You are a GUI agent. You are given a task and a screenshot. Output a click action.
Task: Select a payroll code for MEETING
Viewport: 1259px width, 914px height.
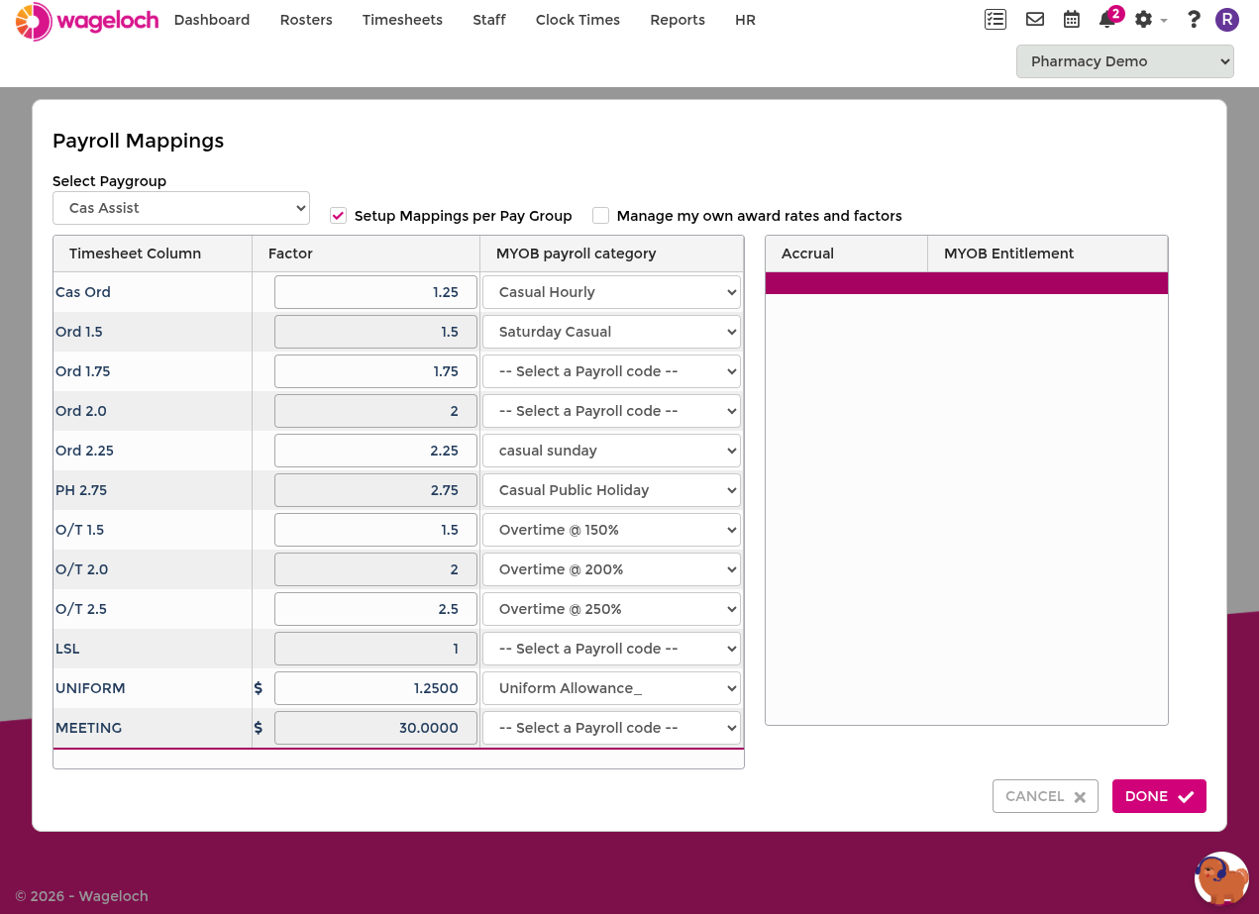pos(611,728)
